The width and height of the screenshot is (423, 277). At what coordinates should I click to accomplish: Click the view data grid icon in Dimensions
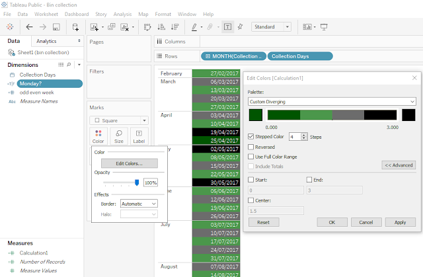pyautogui.click(x=61, y=65)
